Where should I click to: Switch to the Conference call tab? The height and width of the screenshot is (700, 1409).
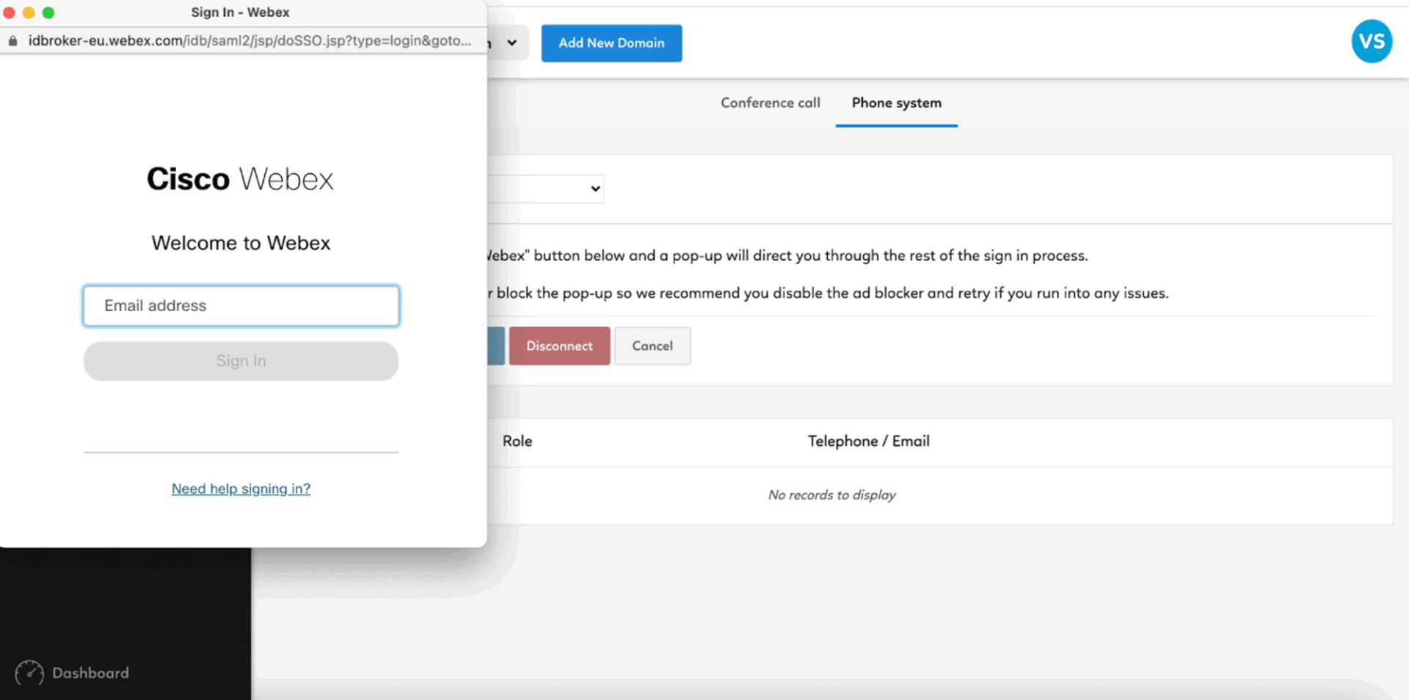[770, 103]
